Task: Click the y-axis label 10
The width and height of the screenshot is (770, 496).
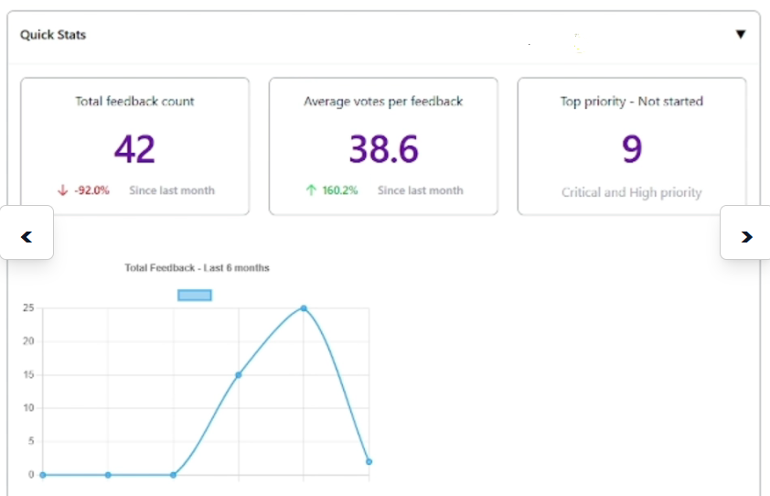Action: point(28,408)
